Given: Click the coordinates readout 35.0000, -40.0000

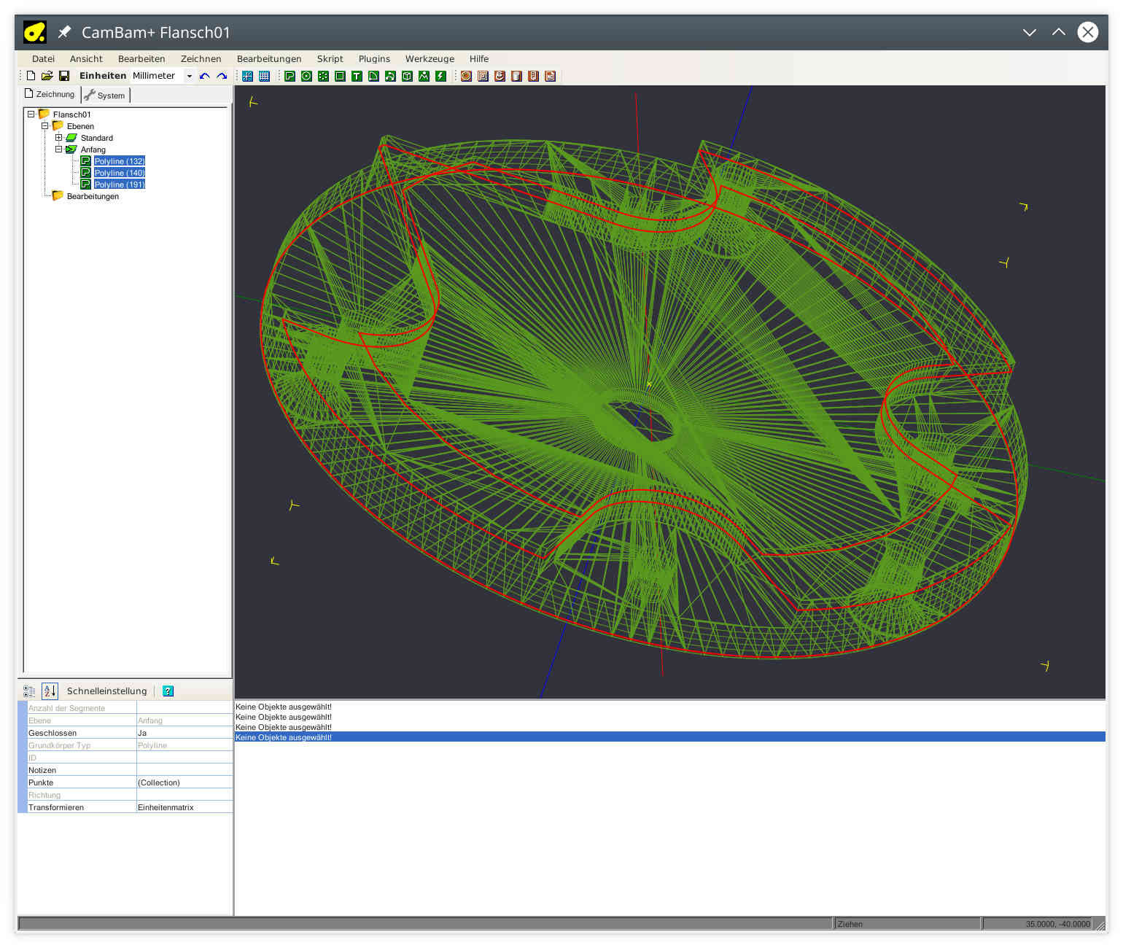Looking at the screenshot, I should 1038,924.
